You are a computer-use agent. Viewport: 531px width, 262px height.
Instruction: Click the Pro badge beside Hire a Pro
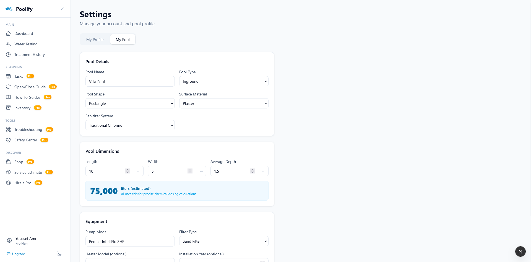38,183
